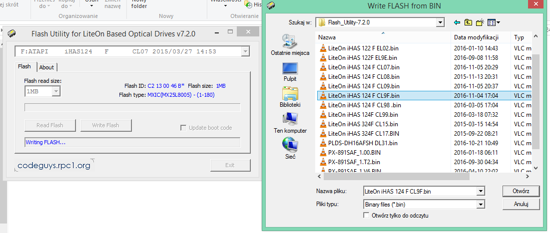Screen dimensions: 550x233
Task: Open Flash read size 1MB dropdown
Action: pyautogui.click(x=56, y=91)
